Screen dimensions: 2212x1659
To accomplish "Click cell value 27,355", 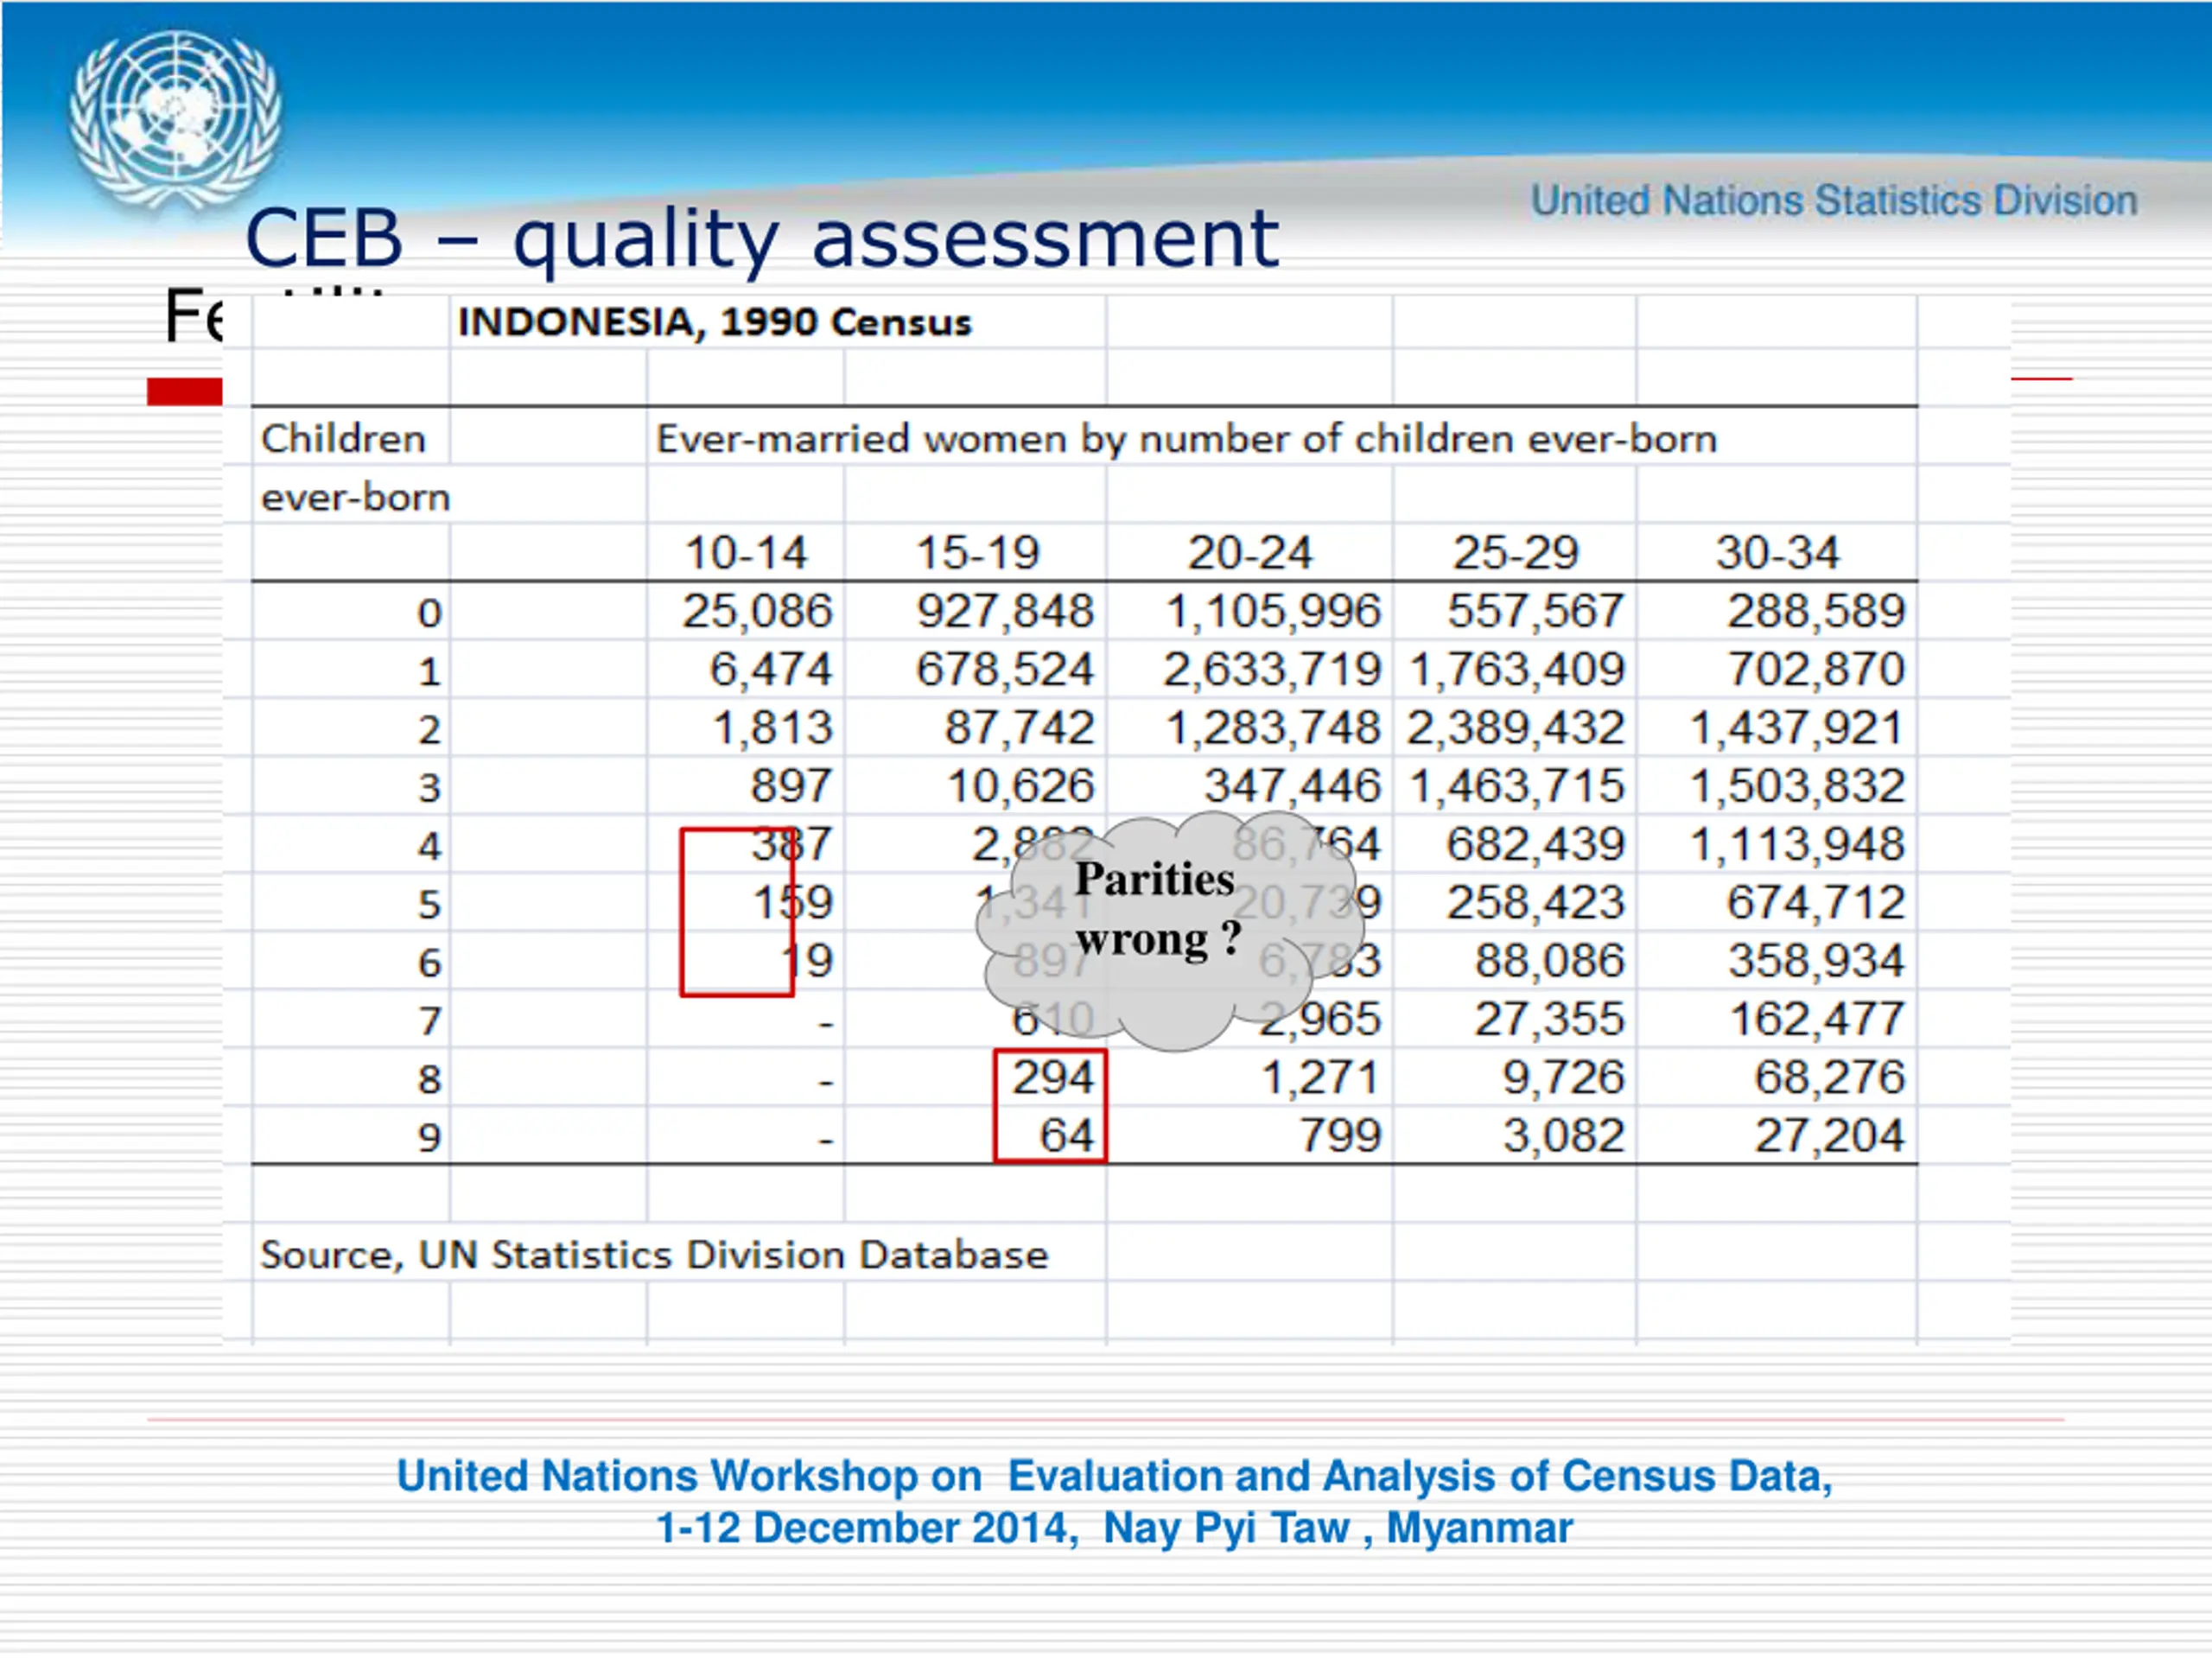I will (x=1549, y=1019).
